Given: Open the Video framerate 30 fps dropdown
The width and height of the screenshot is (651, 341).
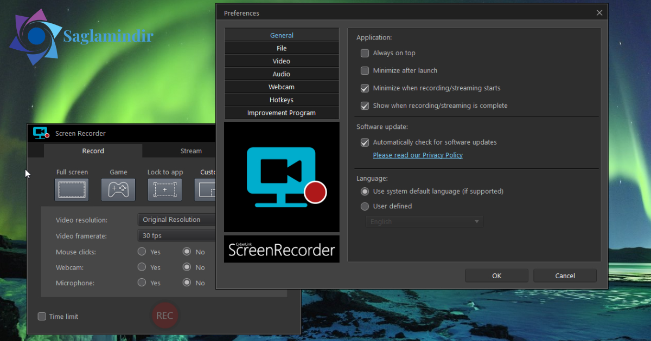Looking at the screenshot, I should coord(176,235).
